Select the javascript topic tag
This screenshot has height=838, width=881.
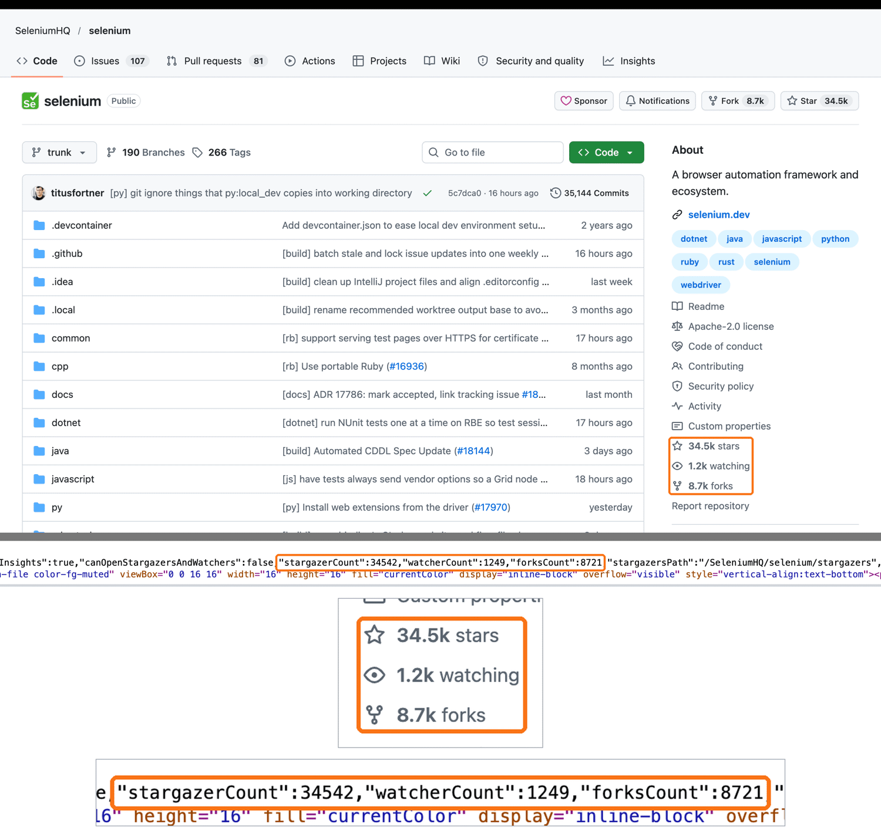point(782,239)
